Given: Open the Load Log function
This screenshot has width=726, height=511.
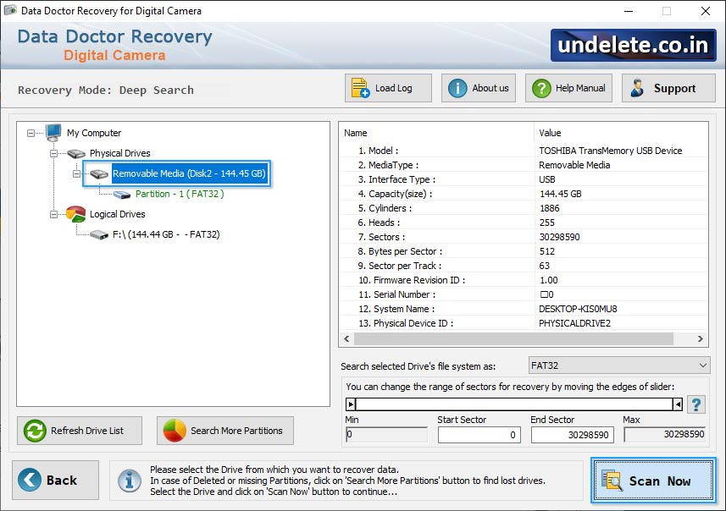Looking at the screenshot, I should pyautogui.click(x=360, y=86).
